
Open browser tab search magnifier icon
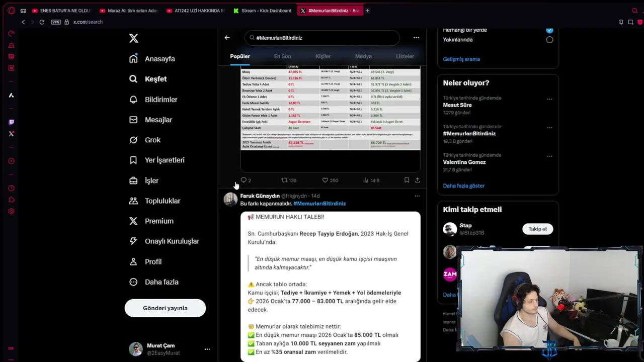[634, 11]
